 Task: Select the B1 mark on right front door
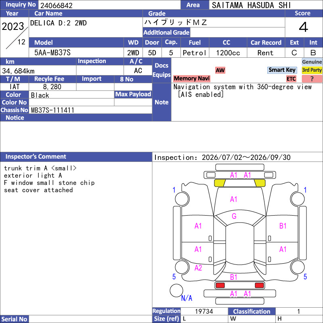pos(283,226)
